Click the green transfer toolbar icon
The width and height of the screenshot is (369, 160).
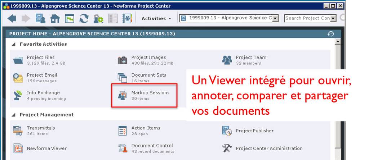70,19
